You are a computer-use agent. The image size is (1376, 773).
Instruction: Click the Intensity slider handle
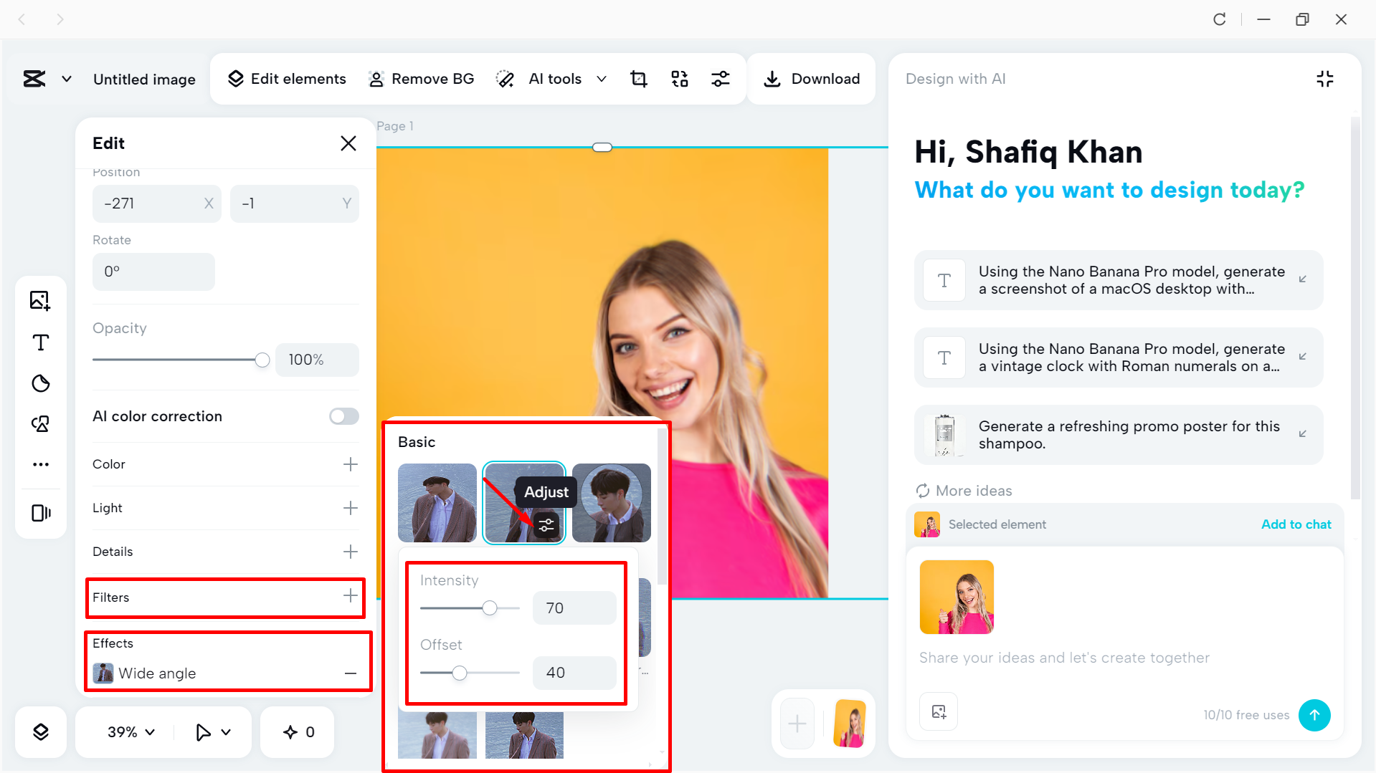(490, 608)
